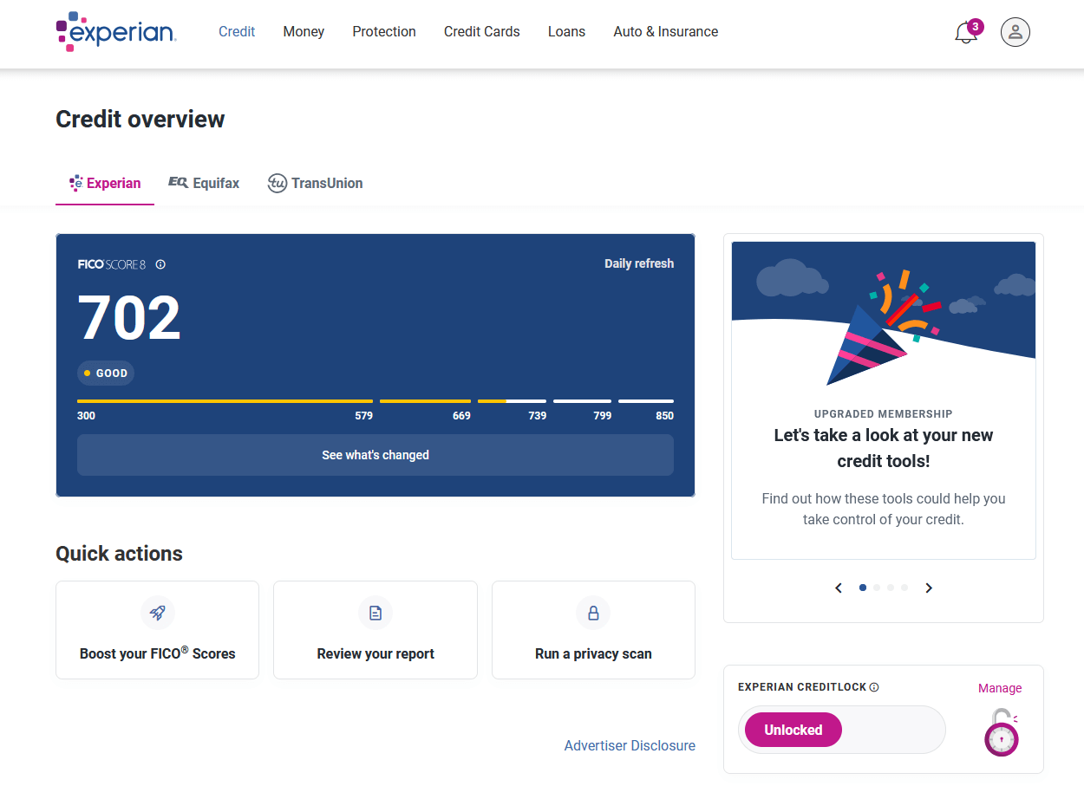Open notifications via the bell icon
The height and width of the screenshot is (786, 1084).
click(x=965, y=31)
